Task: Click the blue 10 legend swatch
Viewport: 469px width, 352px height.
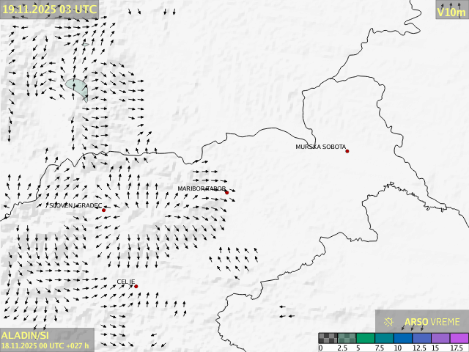Action: pyautogui.click(x=403, y=338)
